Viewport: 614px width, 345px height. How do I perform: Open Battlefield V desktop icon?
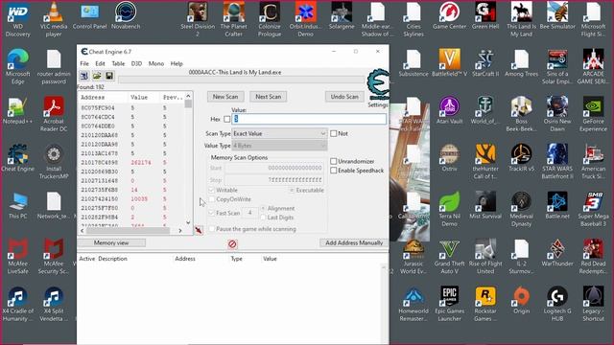450,62
